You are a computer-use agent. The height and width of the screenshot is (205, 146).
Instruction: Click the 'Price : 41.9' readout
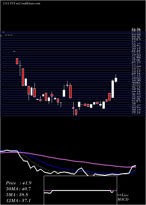pyautogui.click(x=18, y=183)
